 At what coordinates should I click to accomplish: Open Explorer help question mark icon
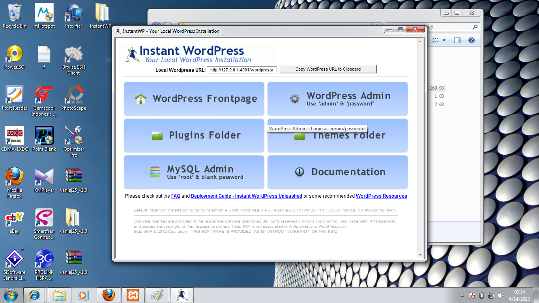(471, 40)
